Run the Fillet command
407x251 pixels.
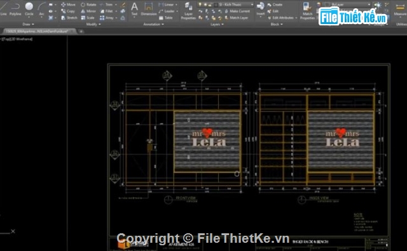point(107,11)
